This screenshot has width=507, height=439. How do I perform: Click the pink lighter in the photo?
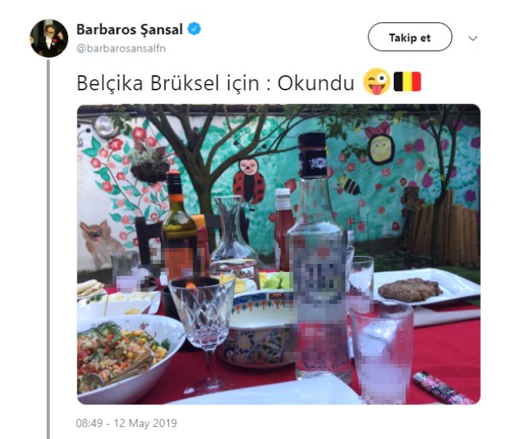(x=440, y=386)
